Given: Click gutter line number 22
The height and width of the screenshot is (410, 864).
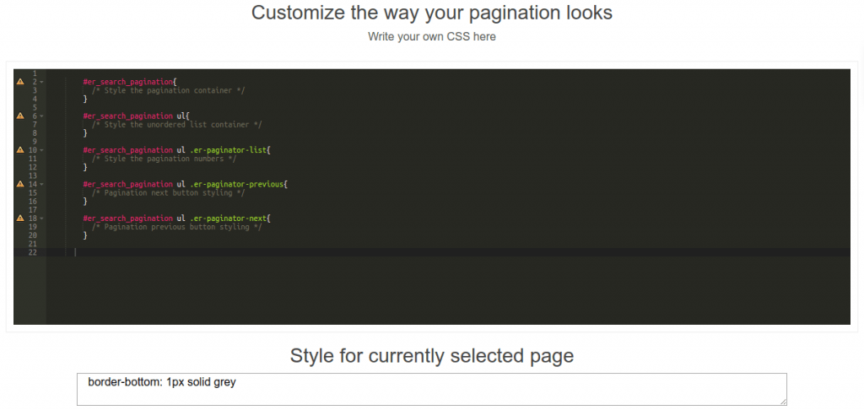Looking at the screenshot, I should (x=33, y=252).
